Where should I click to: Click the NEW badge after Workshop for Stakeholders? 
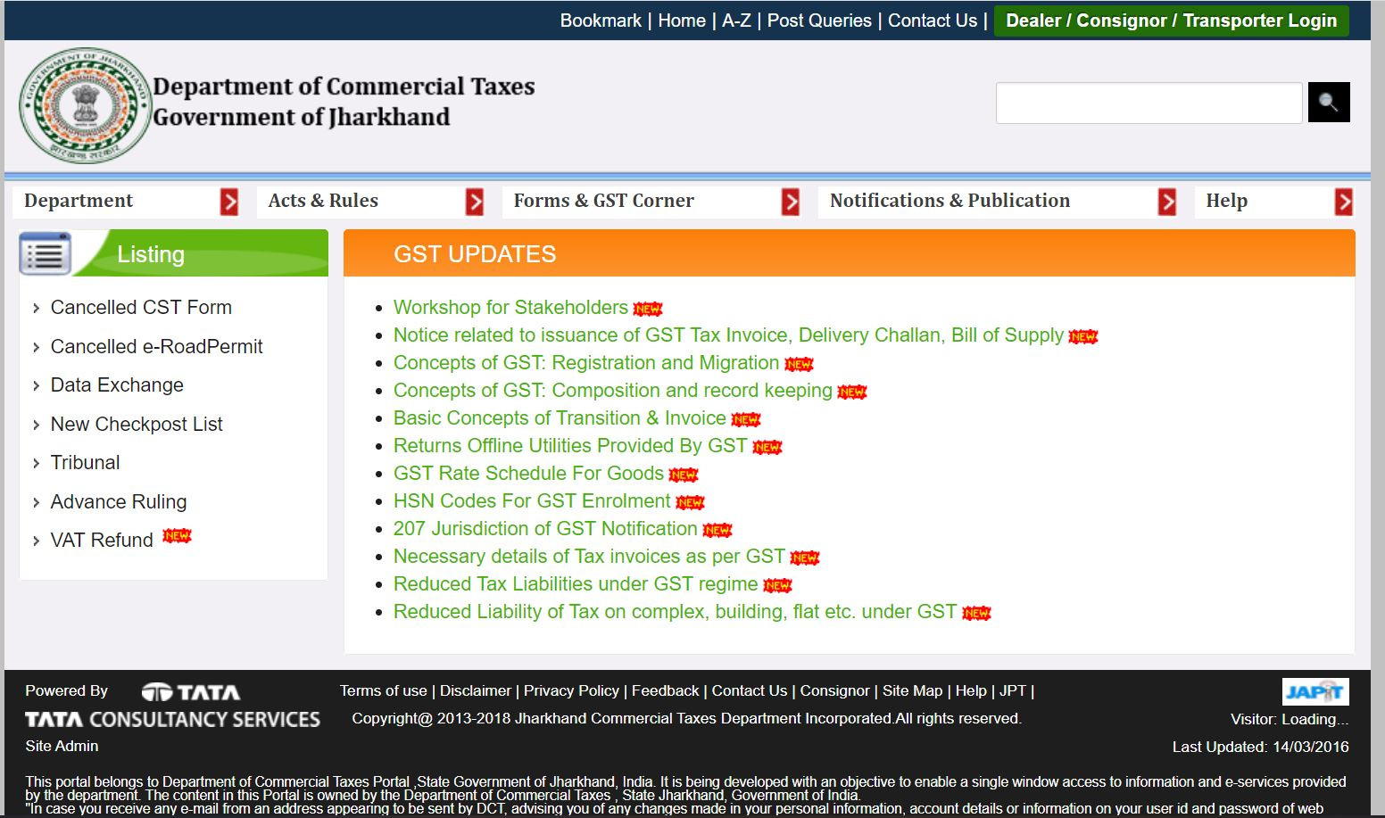(x=647, y=309)
